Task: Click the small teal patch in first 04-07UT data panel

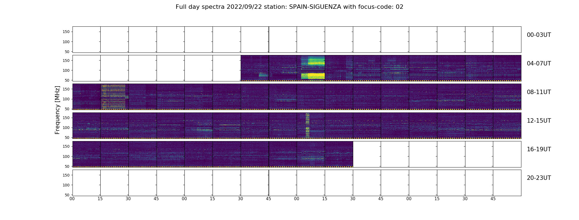Action: click(263, 75)
